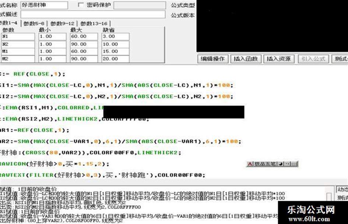This screenshot has height=224, width=348.
Task: Click the VAR1:=REF(CLOSE,1) code line
Action: [34, 130]
